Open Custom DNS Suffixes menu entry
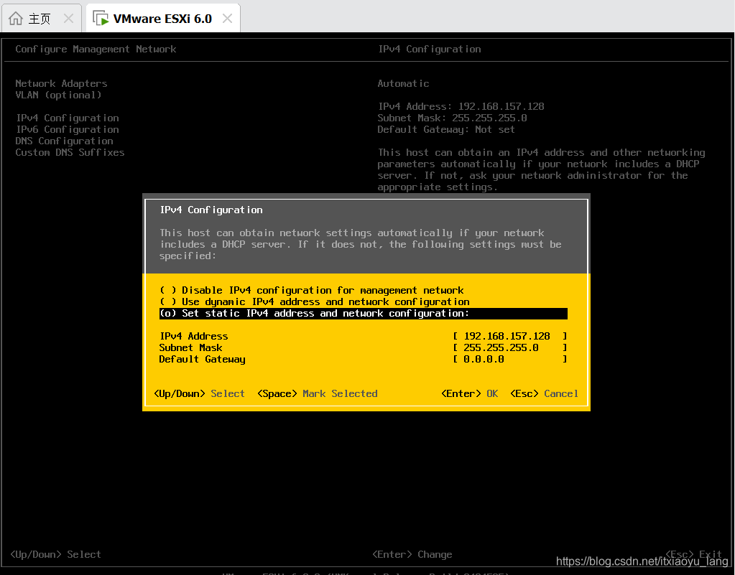This screenshot has height=575, width=735. click(x=70, y=153)
